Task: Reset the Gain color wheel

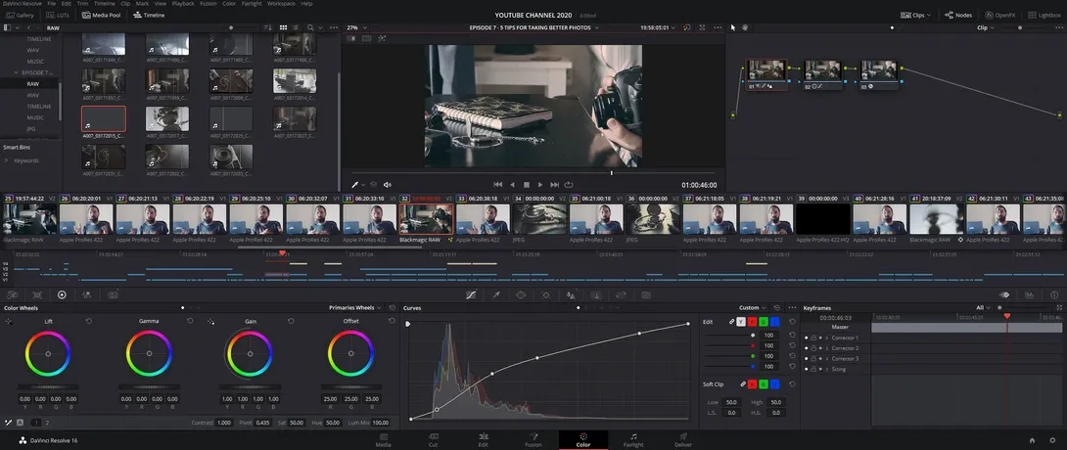Action: click(x=291, y=321)
